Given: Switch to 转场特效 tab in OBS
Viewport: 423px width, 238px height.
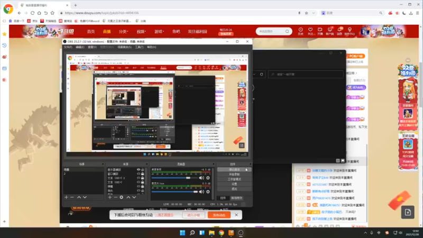Looking at the screenshot, I should (236, 198).
